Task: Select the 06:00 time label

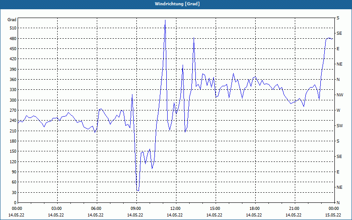Action: (97, 208)
